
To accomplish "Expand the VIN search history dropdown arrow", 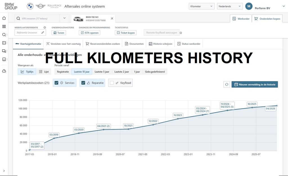I will pyautogui.click(x=64, y=18).
